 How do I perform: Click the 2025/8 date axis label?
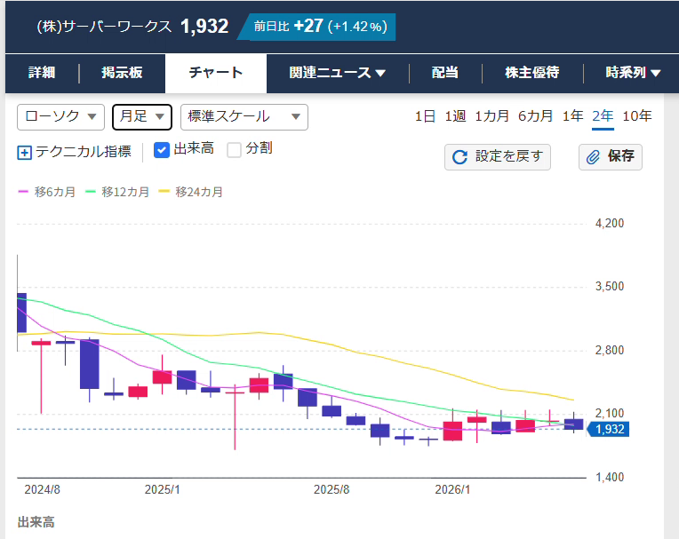click(x=332, y=489)
